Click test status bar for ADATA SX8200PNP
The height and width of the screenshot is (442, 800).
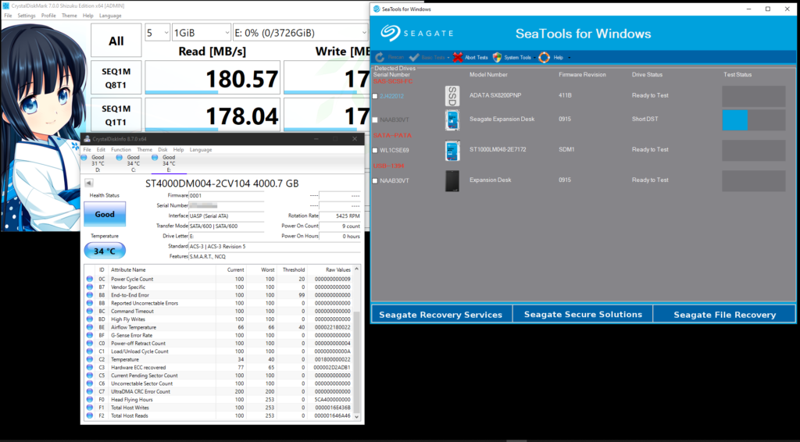tap(754, 96)
